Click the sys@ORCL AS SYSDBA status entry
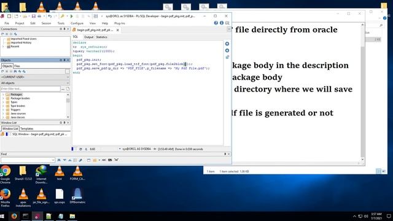Screen dimensions: 393x221 [x=136, y=149]
